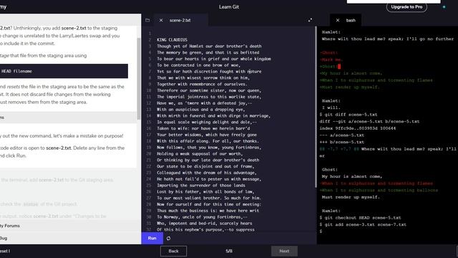
Task: Click the Instructions section header
Action: (x=69, y=118)
